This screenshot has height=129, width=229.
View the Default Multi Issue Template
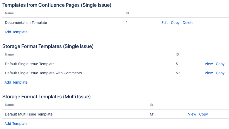click(x=192, y=114)
